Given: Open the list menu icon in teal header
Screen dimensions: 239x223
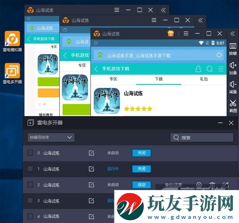Looking at the screenshot, I should pyautogui.click(x=221, y=69).
